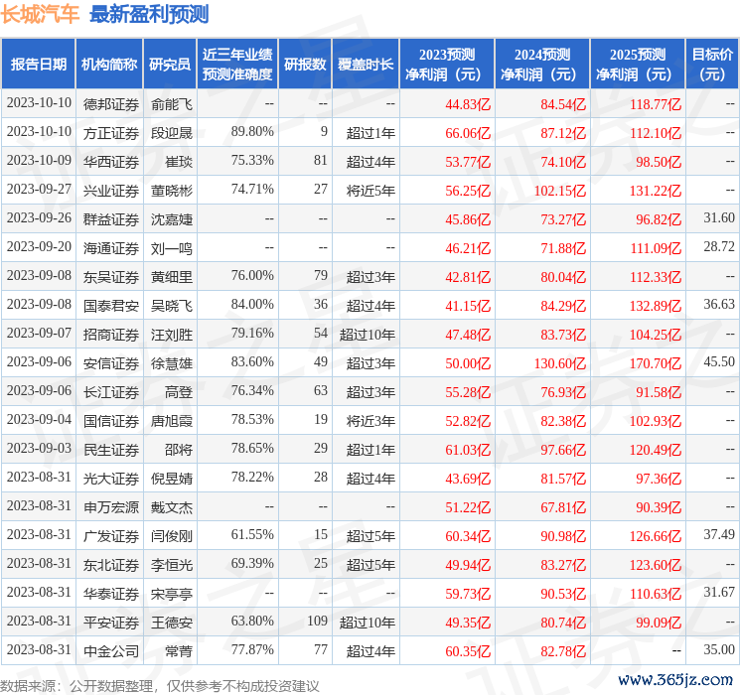This screenshot has width=740, height=695.
Task: Click target price 36.63
Action: 719,305
